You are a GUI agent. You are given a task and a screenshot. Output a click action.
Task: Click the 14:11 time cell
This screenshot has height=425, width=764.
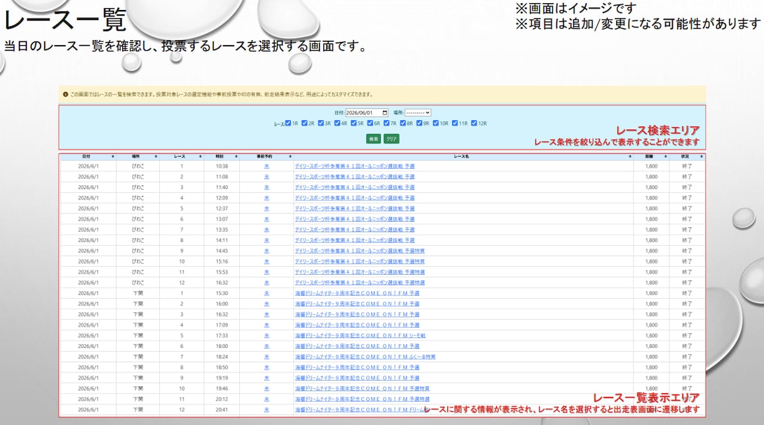222,240
